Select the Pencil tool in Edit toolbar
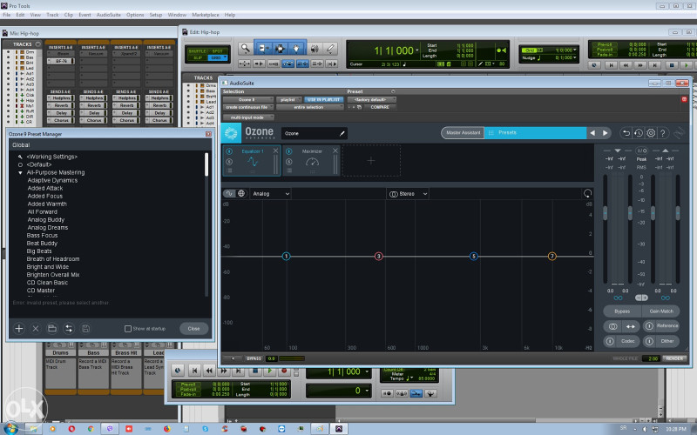 [330, 49]
